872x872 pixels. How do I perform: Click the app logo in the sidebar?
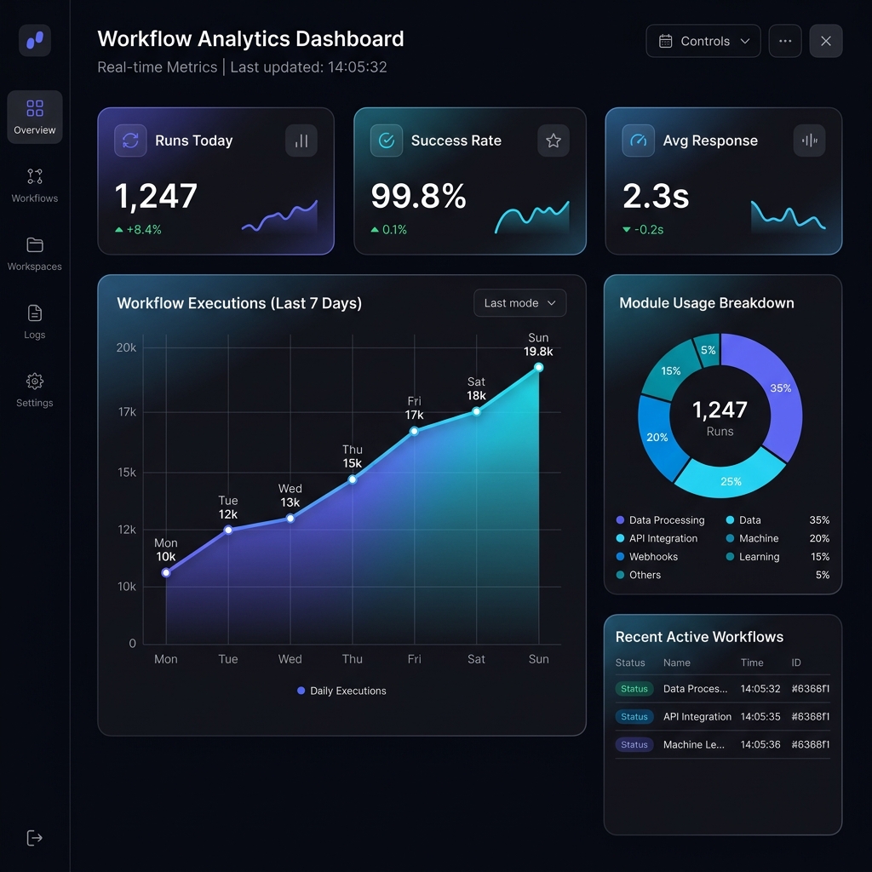[34, 40]
